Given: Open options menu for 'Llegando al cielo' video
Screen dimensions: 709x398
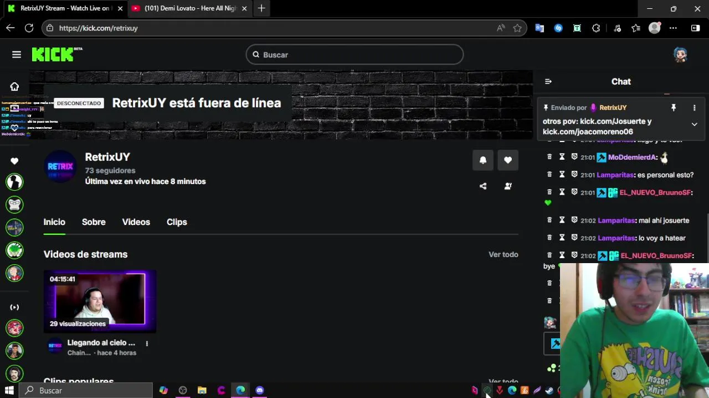Looking at the screenshot, I should 147,343.
